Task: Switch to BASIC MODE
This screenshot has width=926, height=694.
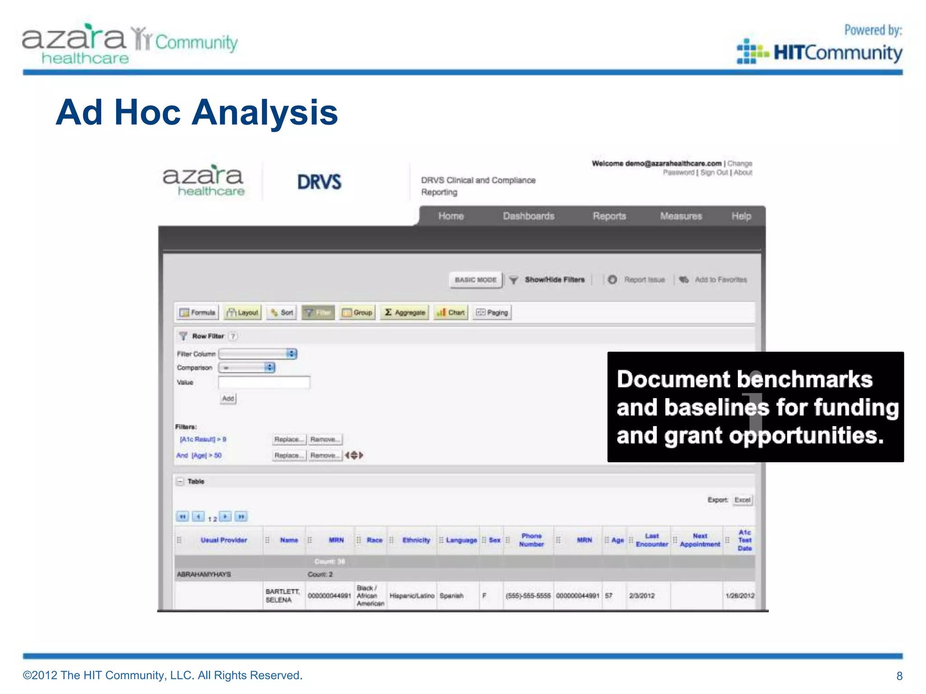Action: point(476,280)
